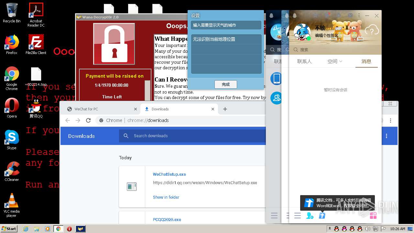
Task: Open Google Chrome desktop shortcut
Action: [12, 79]
